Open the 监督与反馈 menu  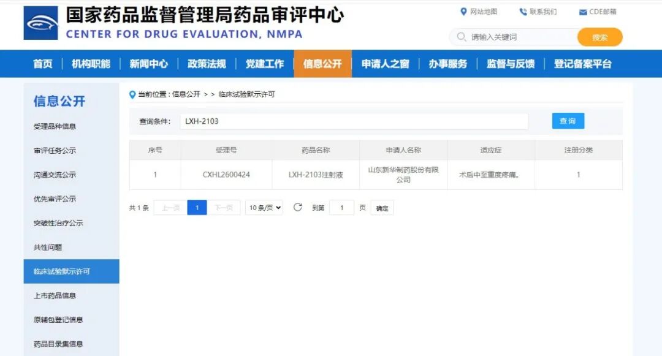(x=511, y=64)
